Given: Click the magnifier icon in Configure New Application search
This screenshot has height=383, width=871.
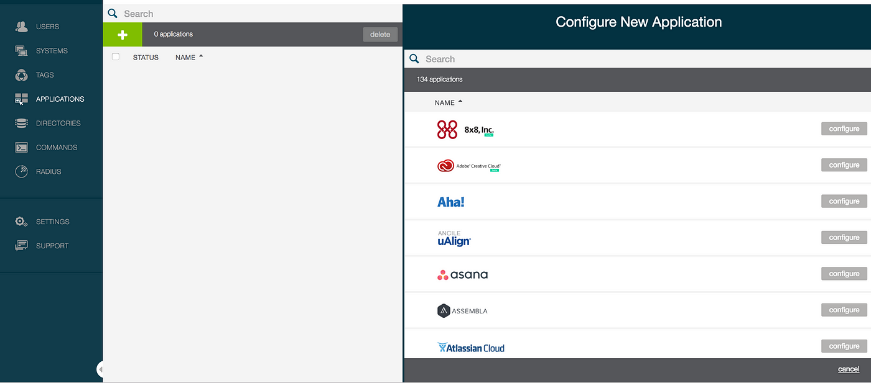Looking at the screenshot, I should [414, 59].
